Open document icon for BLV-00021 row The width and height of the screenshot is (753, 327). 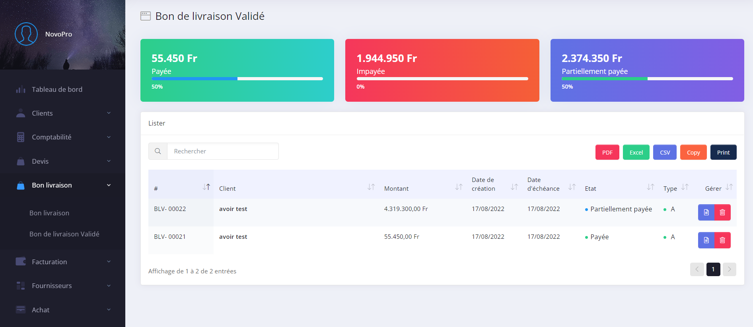(706, 240)
